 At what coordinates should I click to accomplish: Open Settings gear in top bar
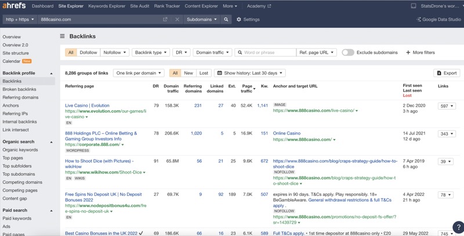pos(248,19)
